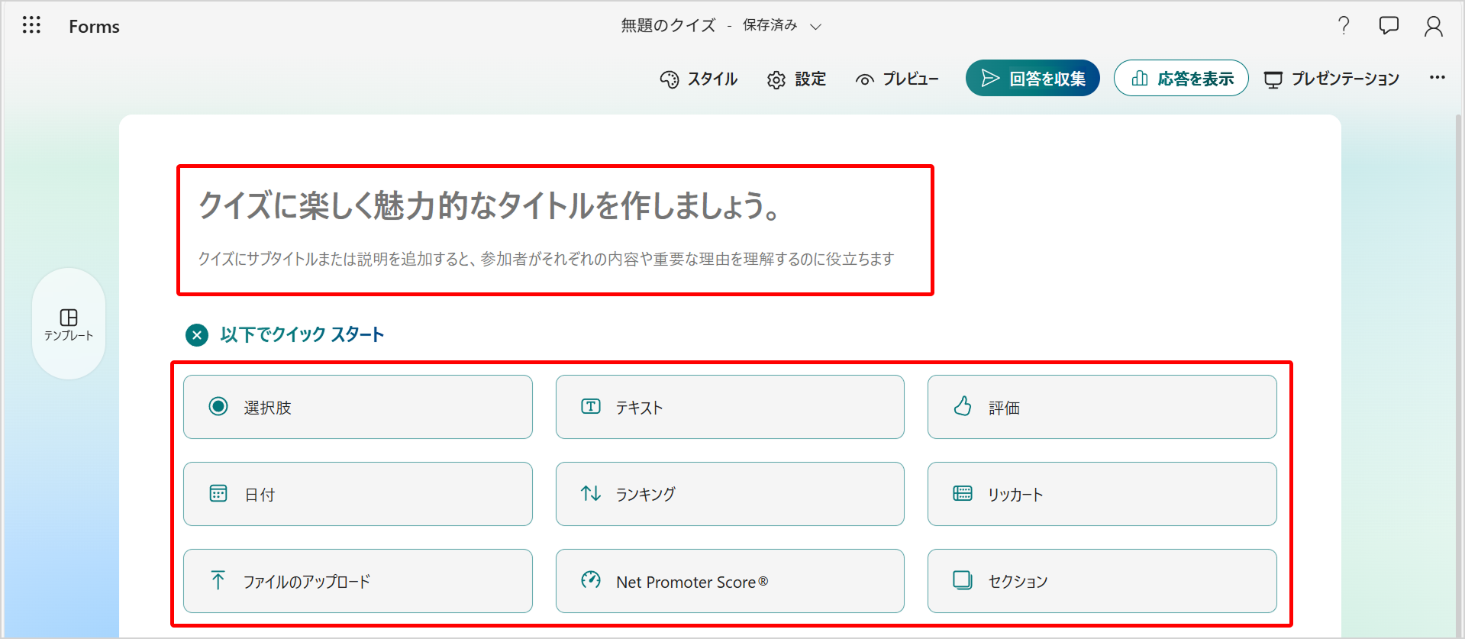
Task: Click プレビュー to preview the quiz
Action: pyautogui.click(x=897, y=79)
